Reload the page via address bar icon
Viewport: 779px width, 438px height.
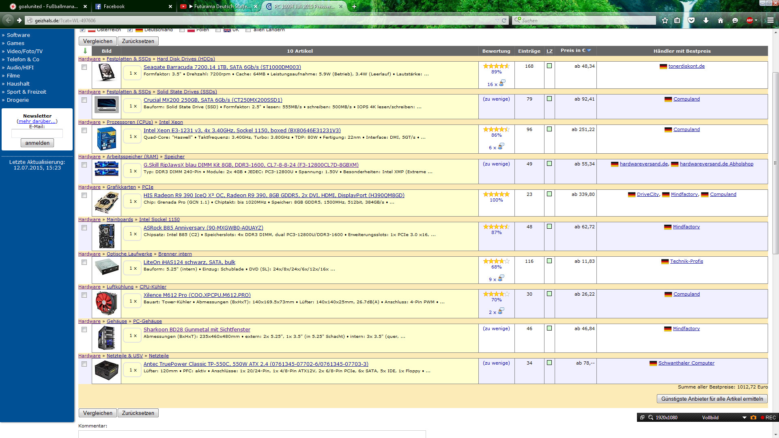(x=504, y=20)
